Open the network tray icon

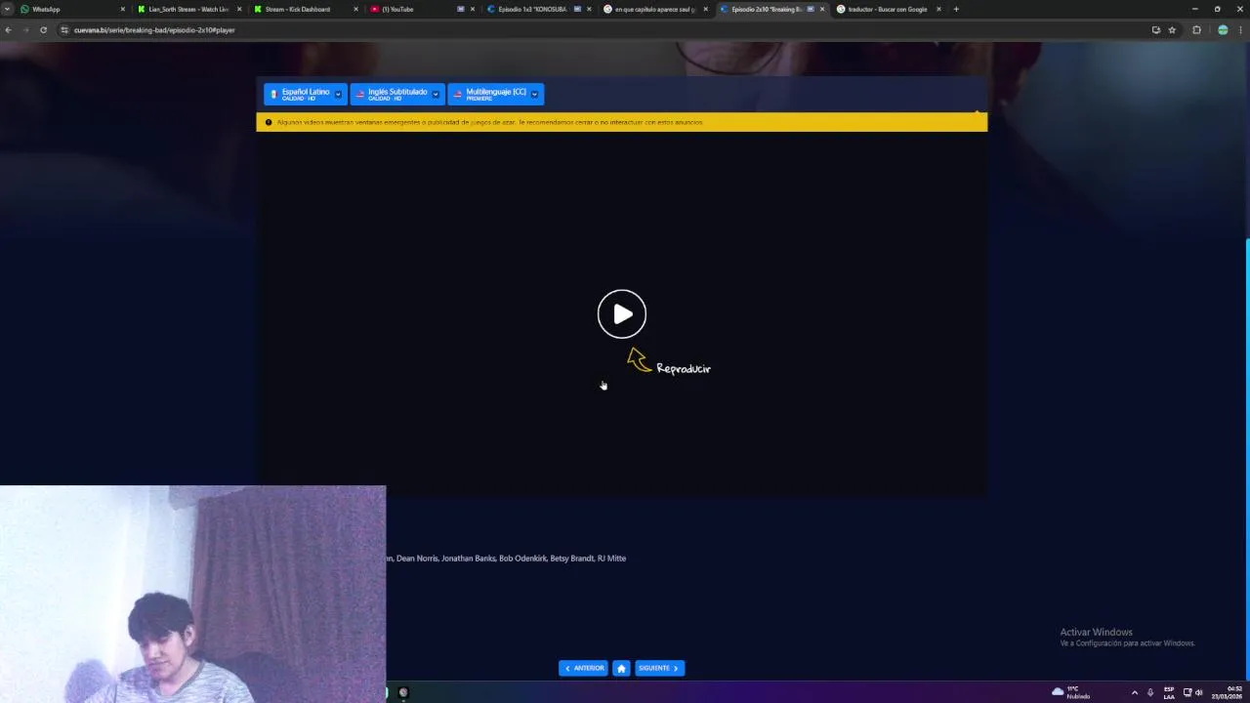pos(1187,692)
